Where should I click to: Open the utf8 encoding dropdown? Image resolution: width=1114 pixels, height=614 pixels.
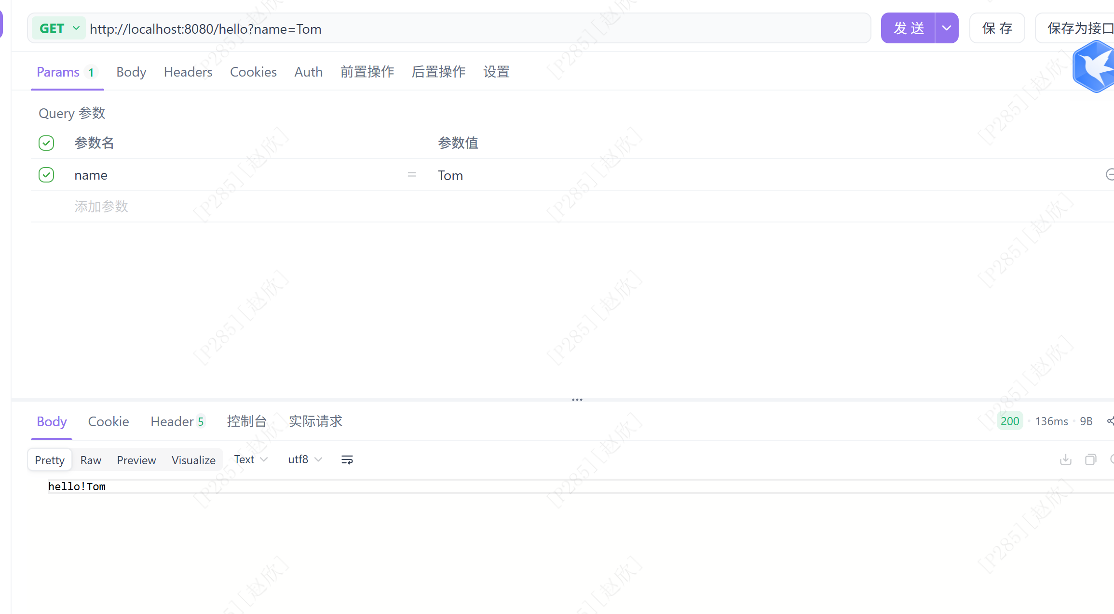pyautogui.click(x=304, y=460)
